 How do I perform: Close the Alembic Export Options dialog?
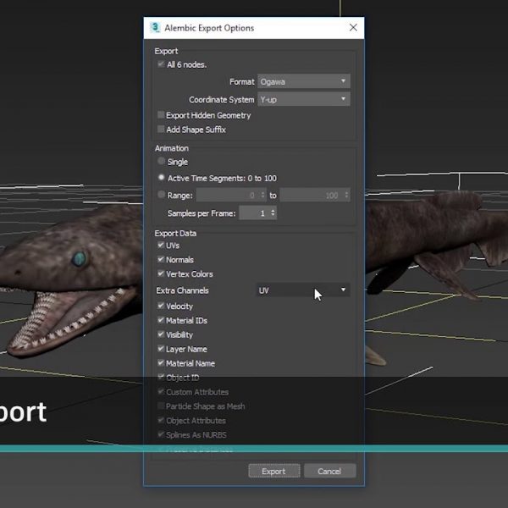pos(353,28)
